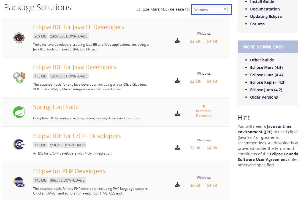Download 64 bit C/C++ Developers package

click(212, 148)
